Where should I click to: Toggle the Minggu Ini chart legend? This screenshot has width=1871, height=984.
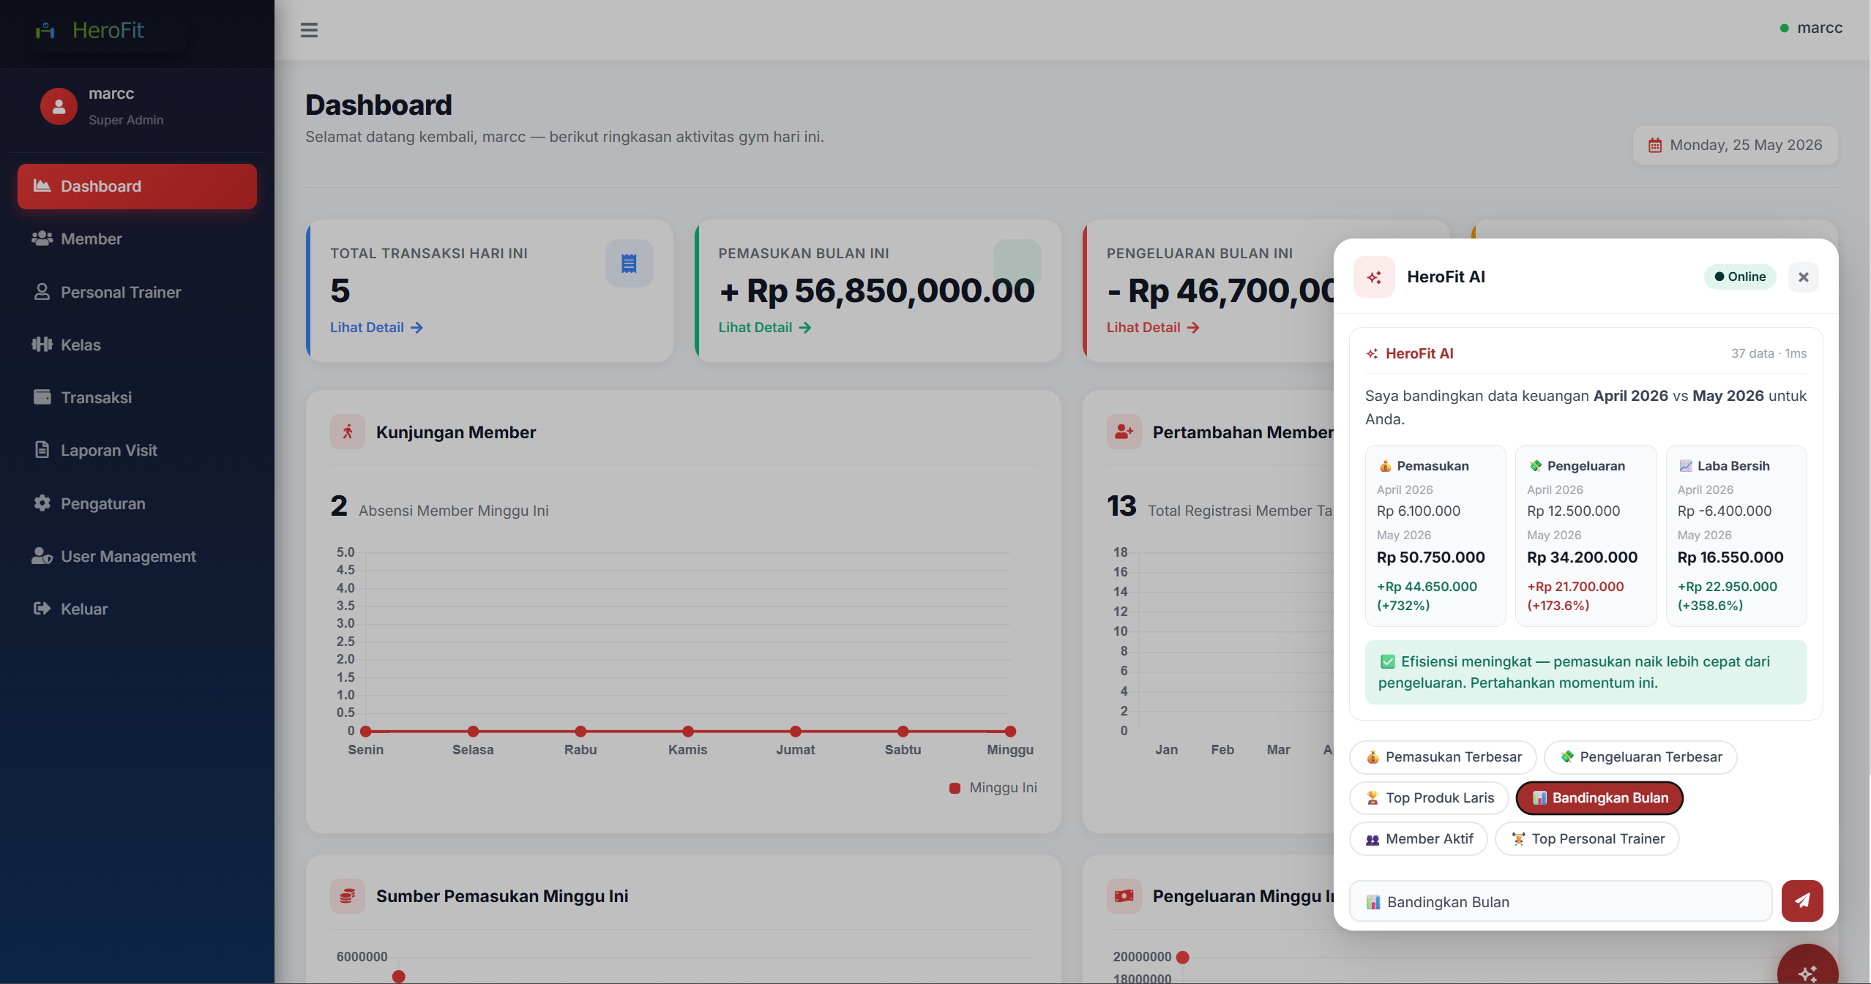click(993, 788)
